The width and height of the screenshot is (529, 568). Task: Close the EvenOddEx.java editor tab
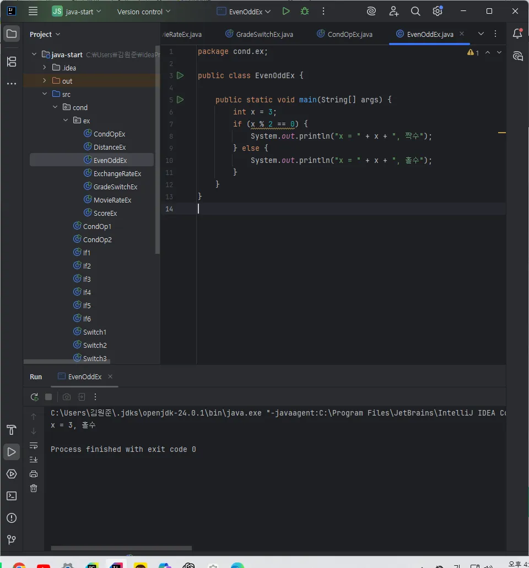pos(462,34)
